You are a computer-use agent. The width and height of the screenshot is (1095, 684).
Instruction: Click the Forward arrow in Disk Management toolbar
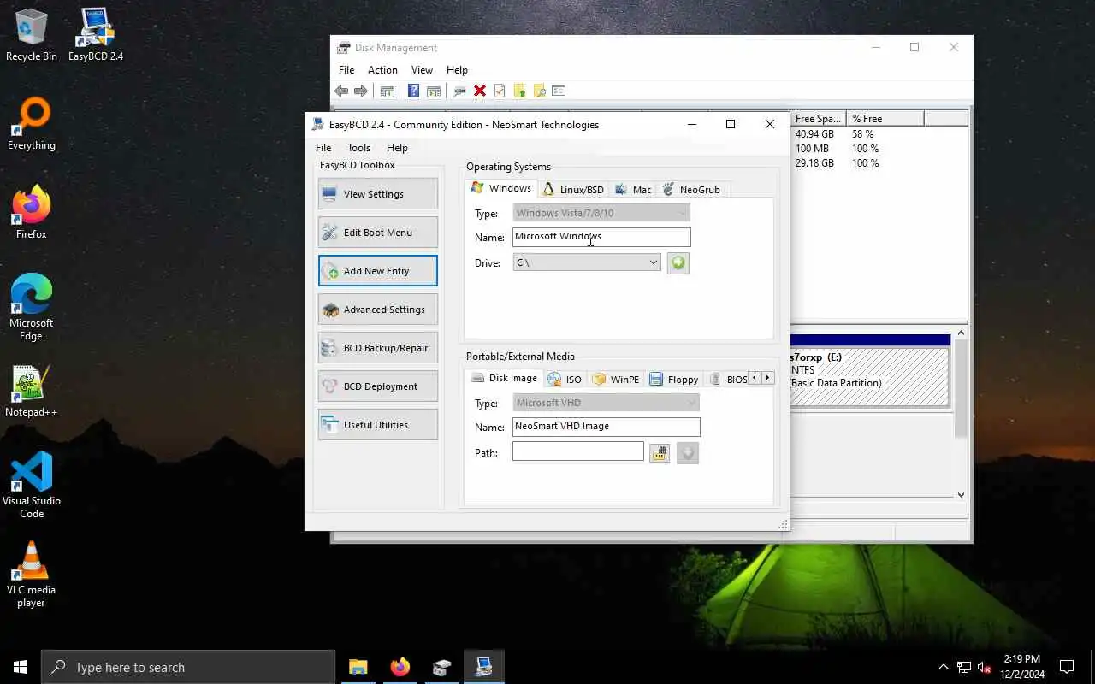coord(361,91)
